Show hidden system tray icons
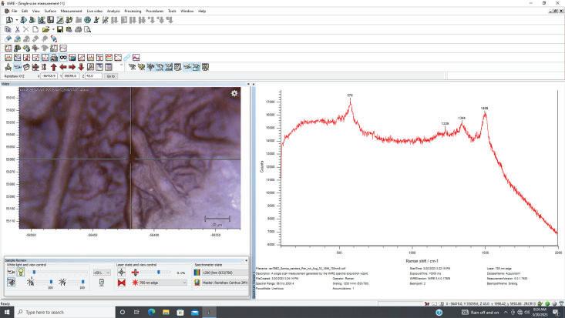The image size is (565, 318). tap(506, 313)
